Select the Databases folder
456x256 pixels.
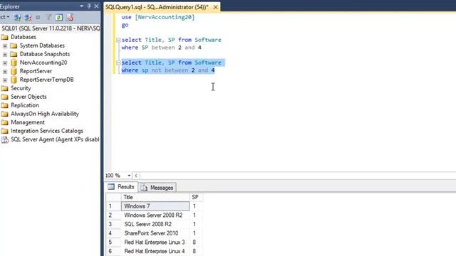tap(24, 37)
